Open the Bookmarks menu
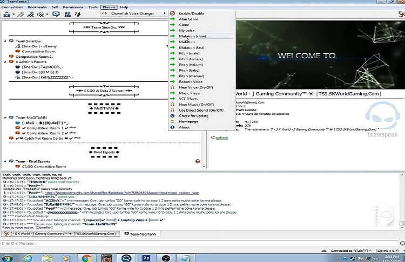The width and height of the screenshot is (405, 262). 37,7
